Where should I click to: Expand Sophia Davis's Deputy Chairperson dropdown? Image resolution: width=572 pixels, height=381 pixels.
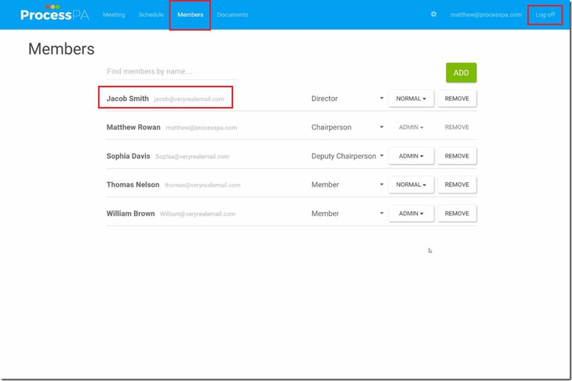tap(347, 156)
